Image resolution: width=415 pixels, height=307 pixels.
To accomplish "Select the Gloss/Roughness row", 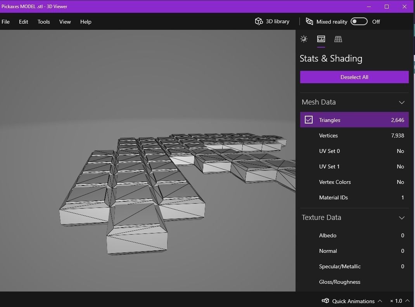I will point(354,282).
